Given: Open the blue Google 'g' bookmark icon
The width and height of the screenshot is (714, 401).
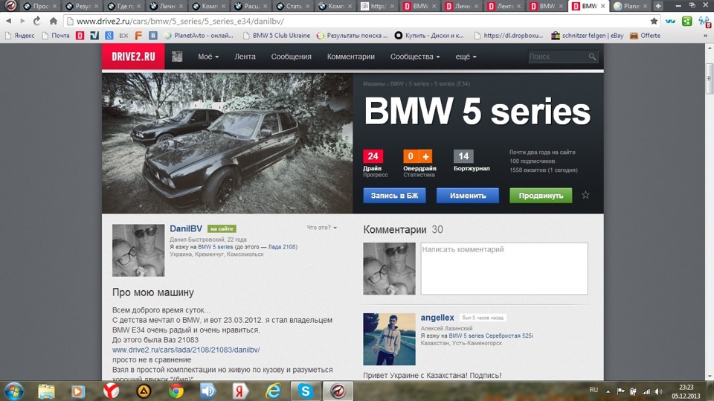Looking at the screenshot, I should coord(109,36).
